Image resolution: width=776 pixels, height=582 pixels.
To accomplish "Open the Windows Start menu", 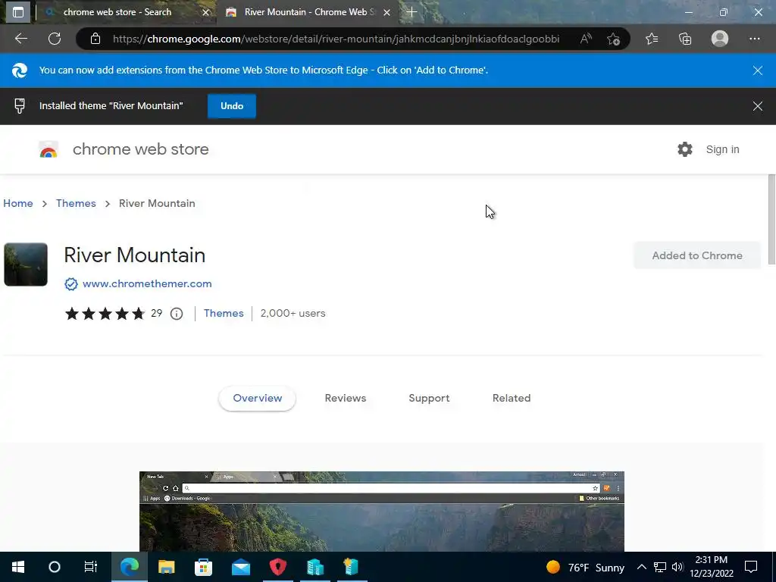I will click(x=18, y=567).
